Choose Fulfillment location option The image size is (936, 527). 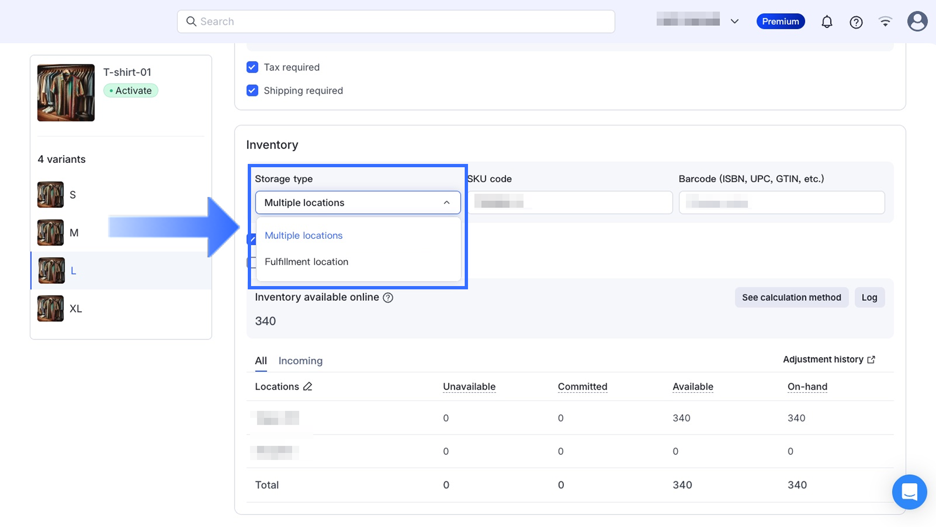(x=307, y=262)
